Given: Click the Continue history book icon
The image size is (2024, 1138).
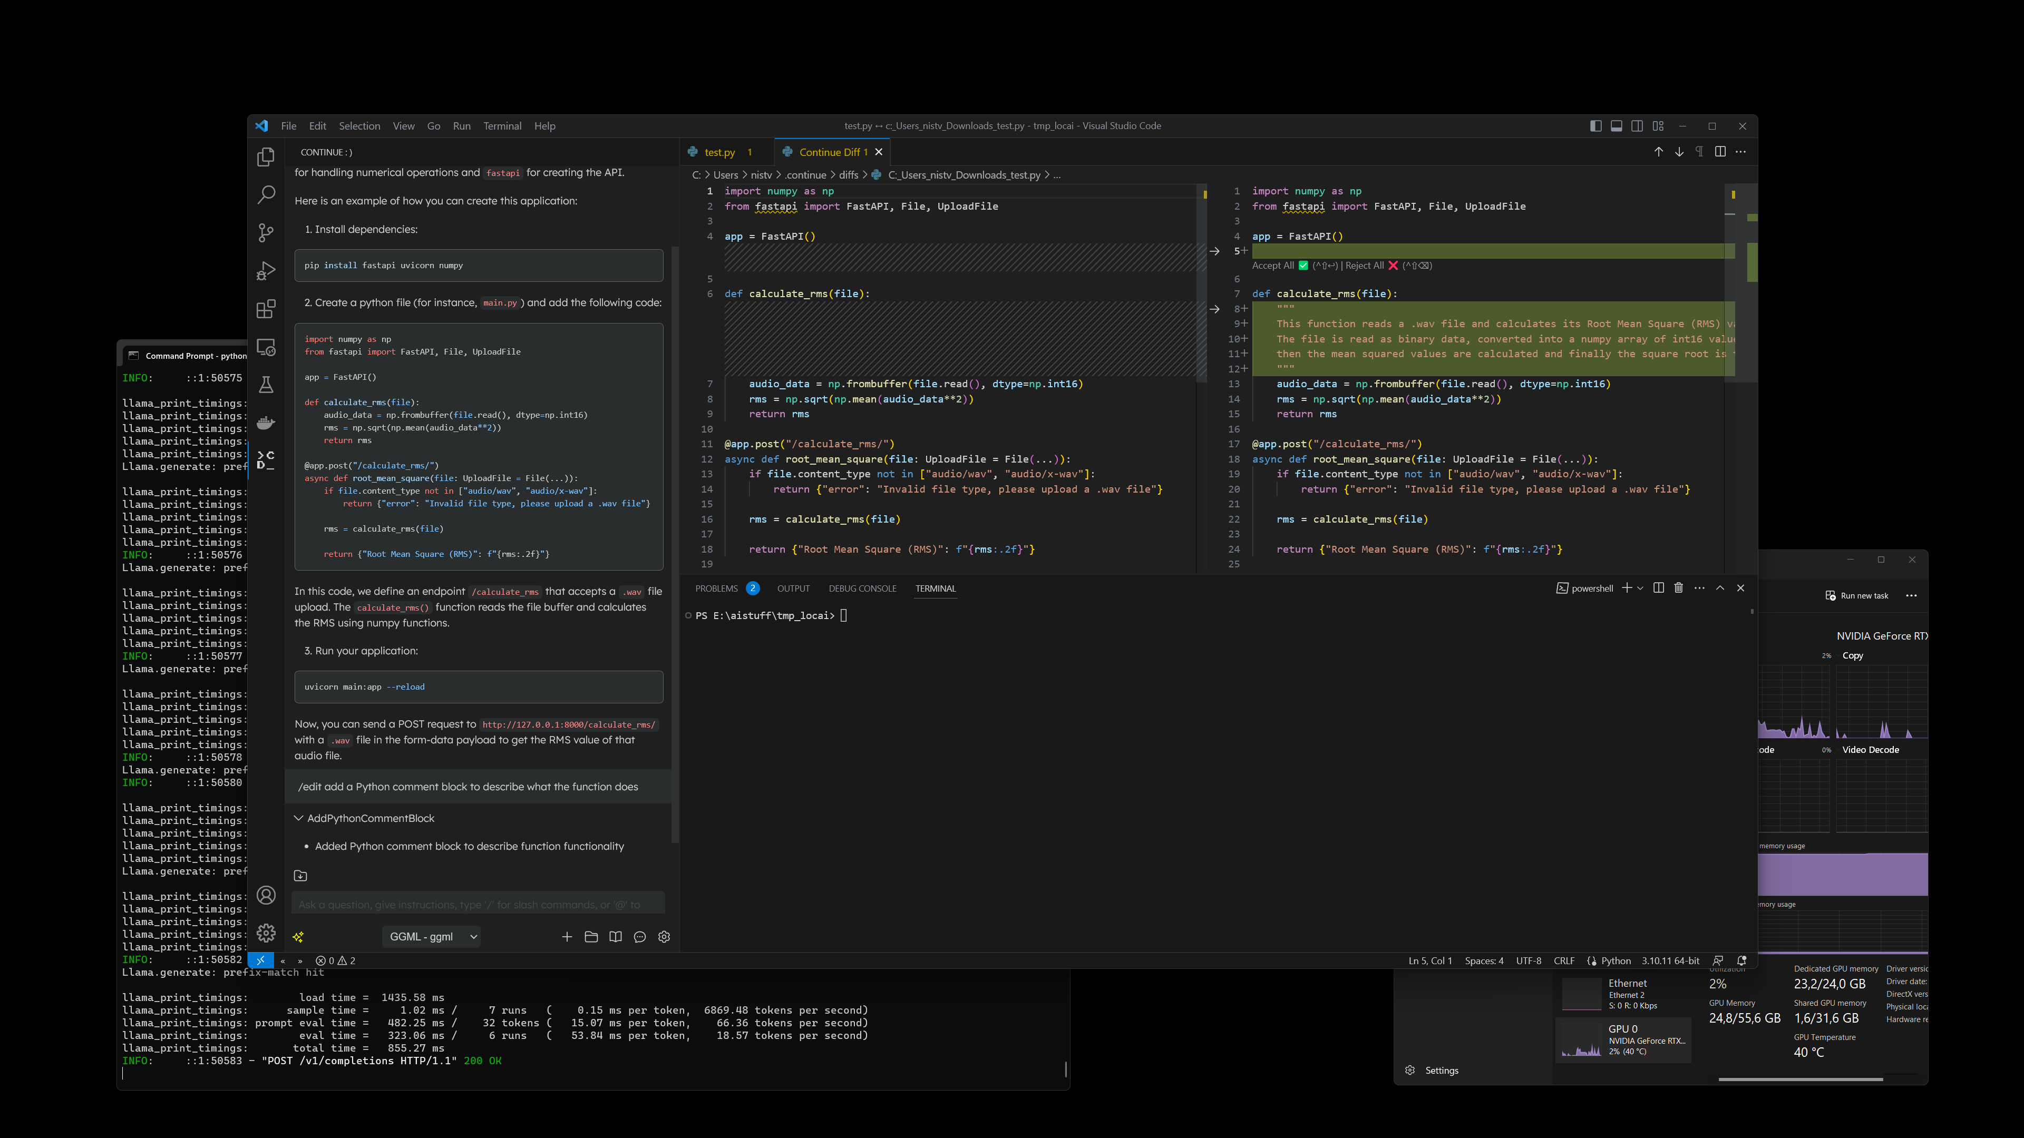Looking at the screenshot, I should (x=615, y=936).
